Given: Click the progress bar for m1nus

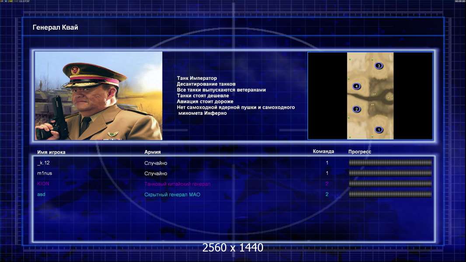Looking at the screenshot, I should 390,173.
